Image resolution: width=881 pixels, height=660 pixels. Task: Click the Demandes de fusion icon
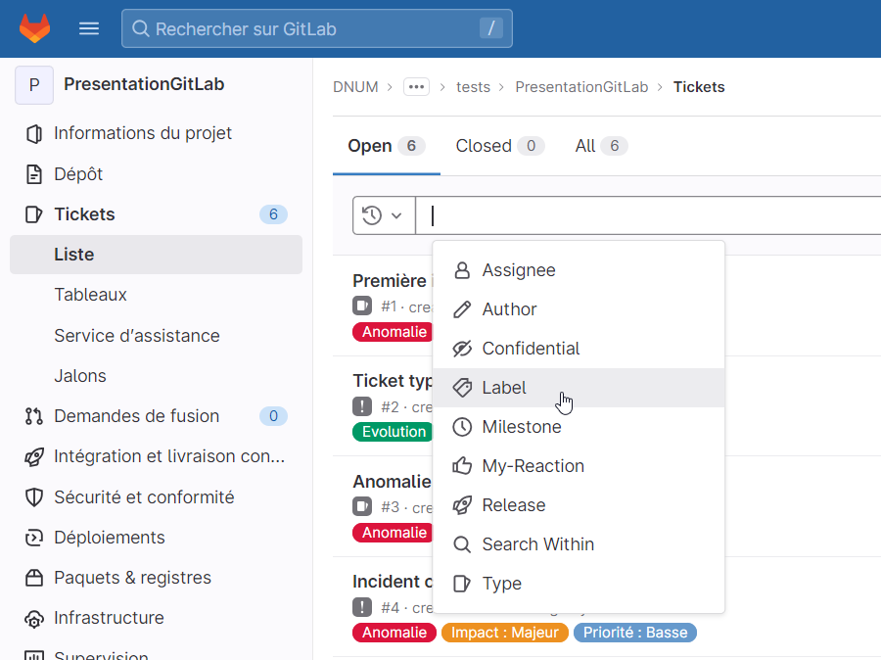coord(34,416)
